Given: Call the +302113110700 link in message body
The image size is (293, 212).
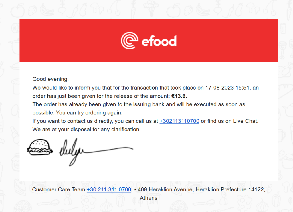Looking at the screenshot, I should (179, 121).
